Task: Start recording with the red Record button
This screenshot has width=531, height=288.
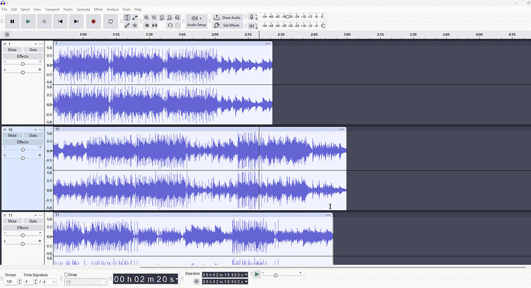Action: (x=93, y=21)
